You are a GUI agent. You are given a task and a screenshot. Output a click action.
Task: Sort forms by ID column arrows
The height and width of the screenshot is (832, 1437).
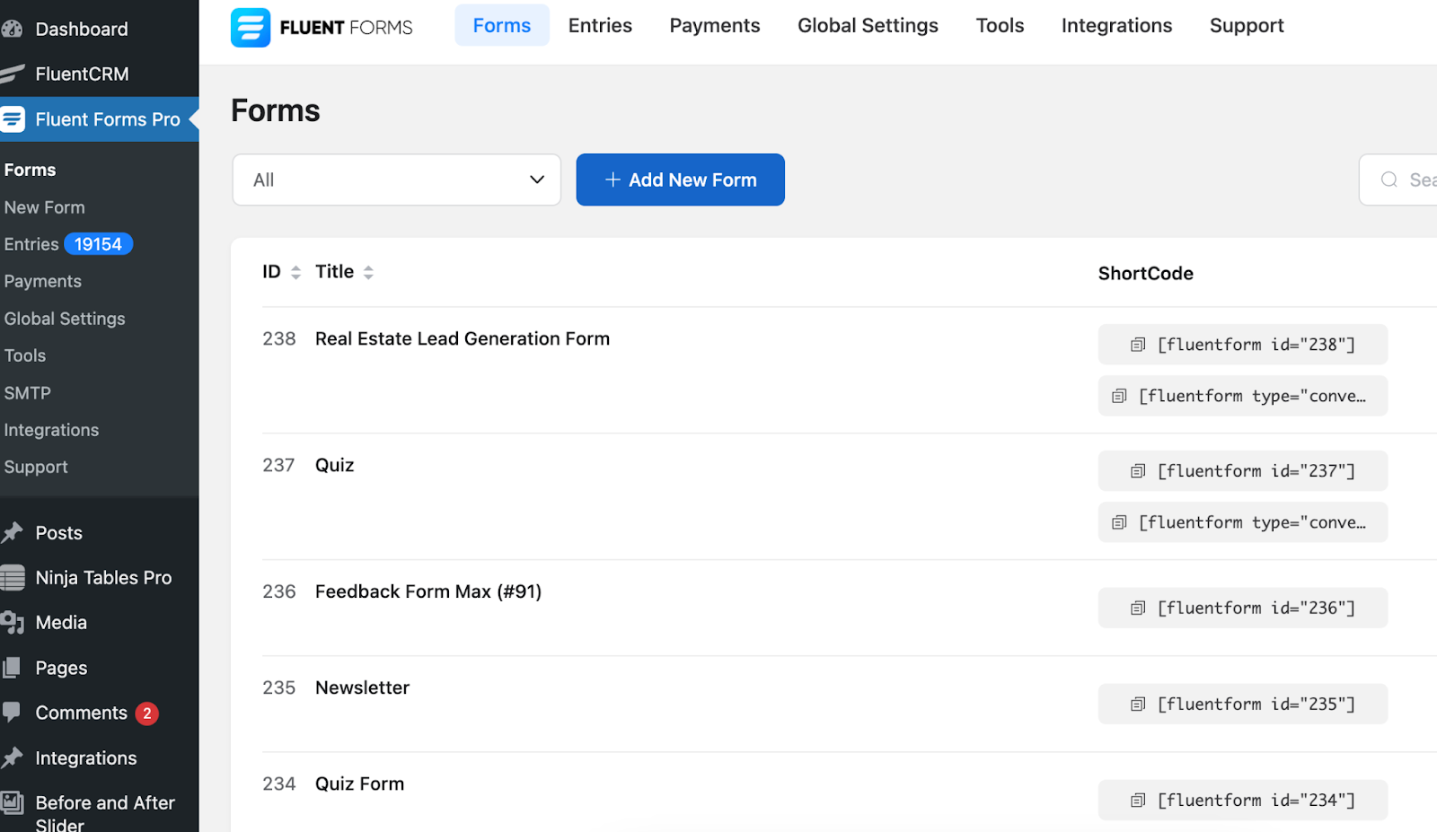[x=295, y=273]
